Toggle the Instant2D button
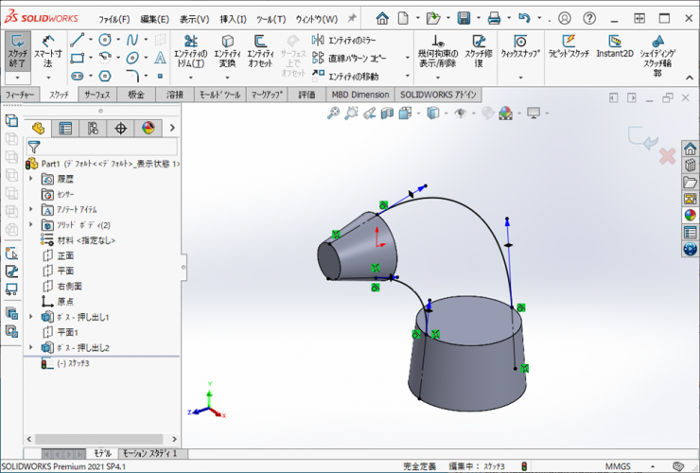Viewport: 700px width, 473px height. coord(614,47)
